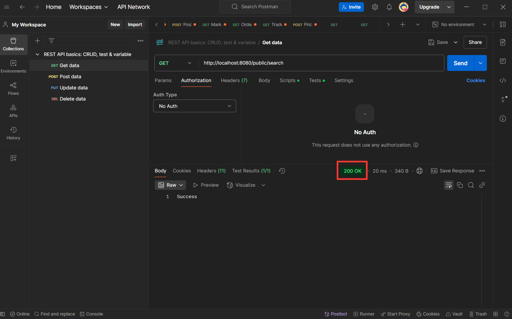
Task: Click the Invite button
Action: click(x=351, y=7)
